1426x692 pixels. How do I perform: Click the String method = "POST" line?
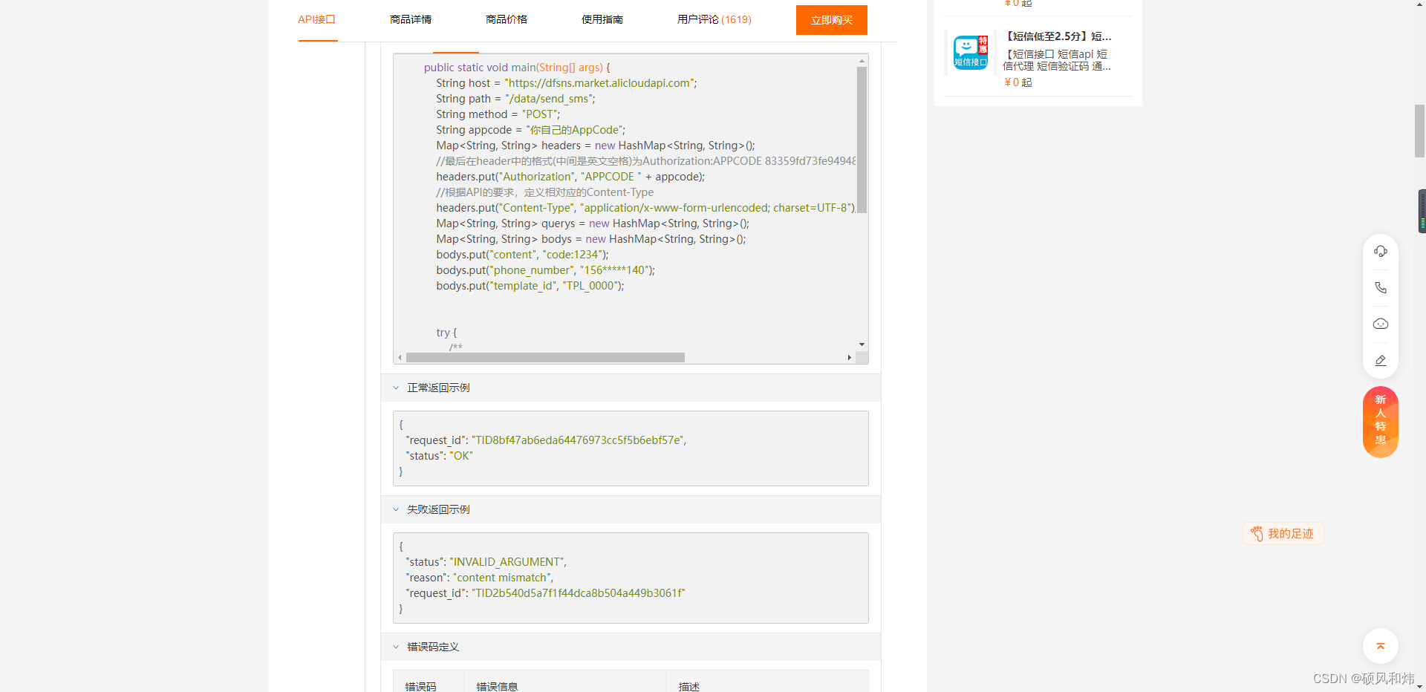click(x=498, y=114)
